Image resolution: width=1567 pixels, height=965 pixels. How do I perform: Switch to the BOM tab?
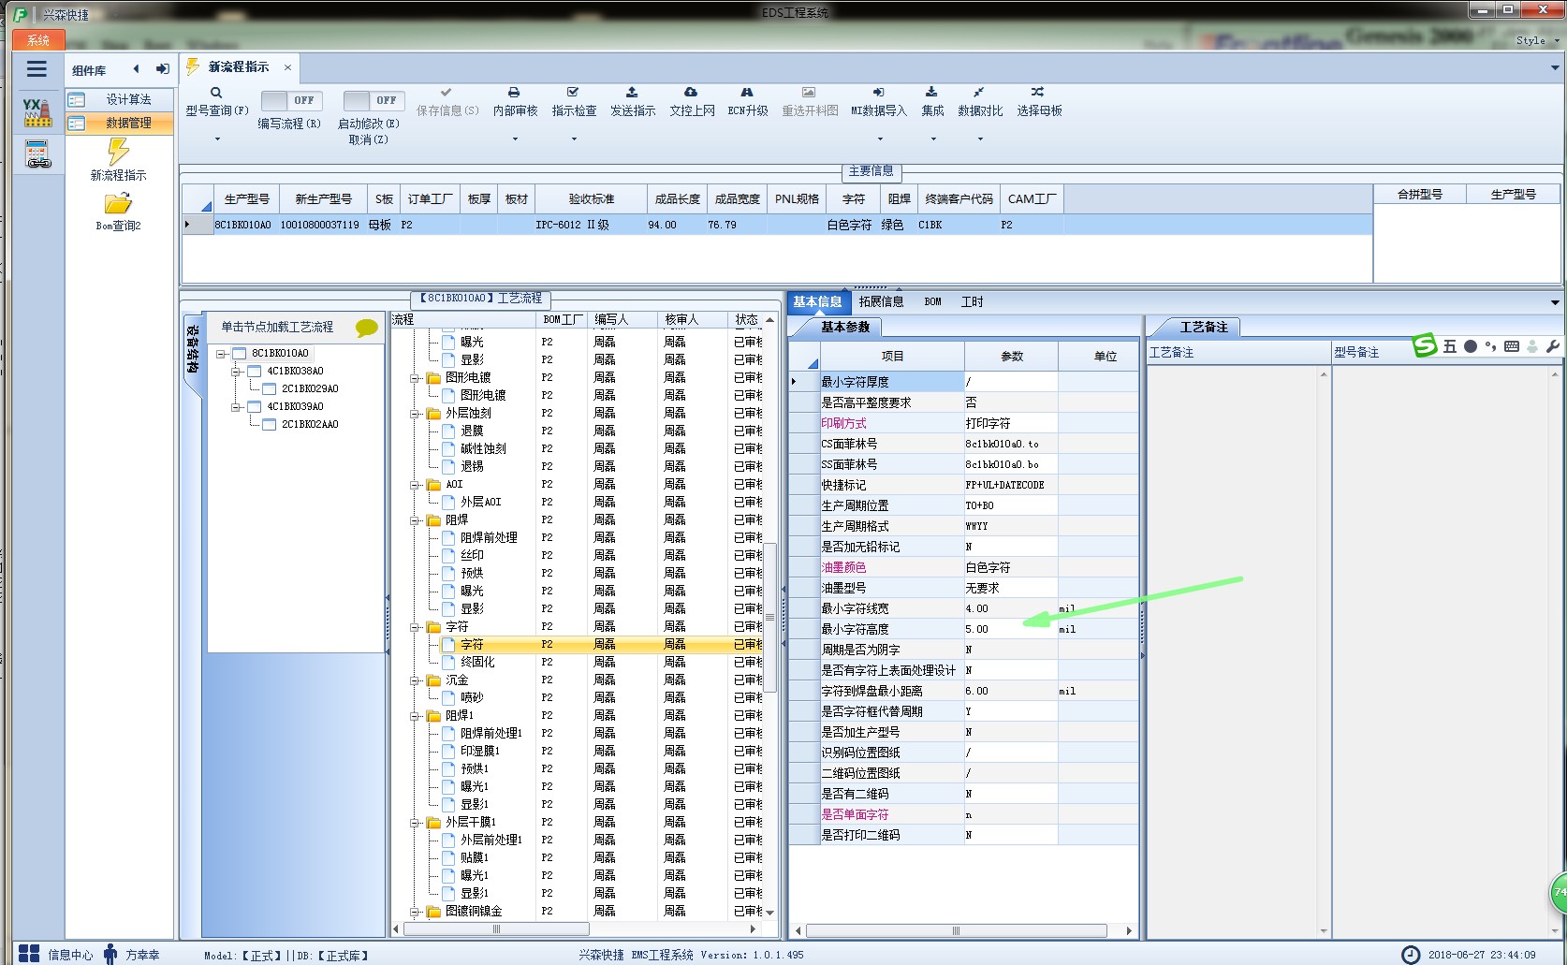pyautogui.click(x=932, y=301)
